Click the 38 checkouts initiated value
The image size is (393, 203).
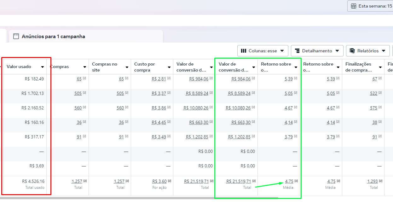coord(375,122)
